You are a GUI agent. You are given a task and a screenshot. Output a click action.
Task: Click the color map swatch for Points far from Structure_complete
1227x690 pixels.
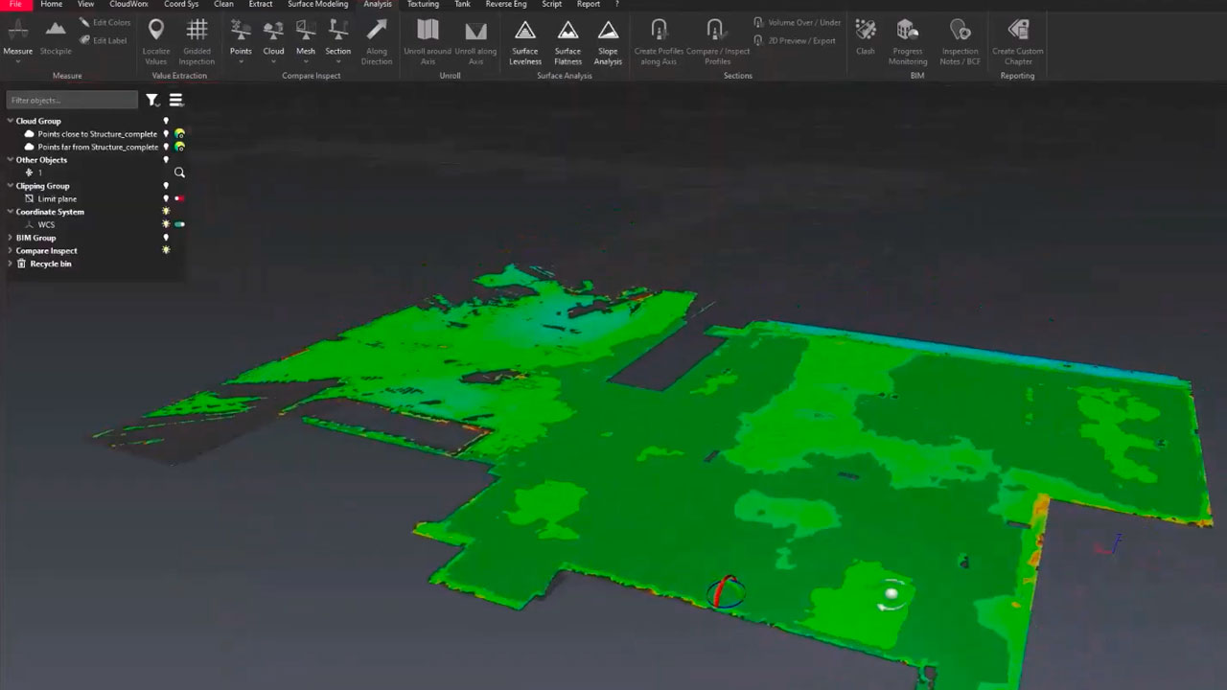point(179,147)
